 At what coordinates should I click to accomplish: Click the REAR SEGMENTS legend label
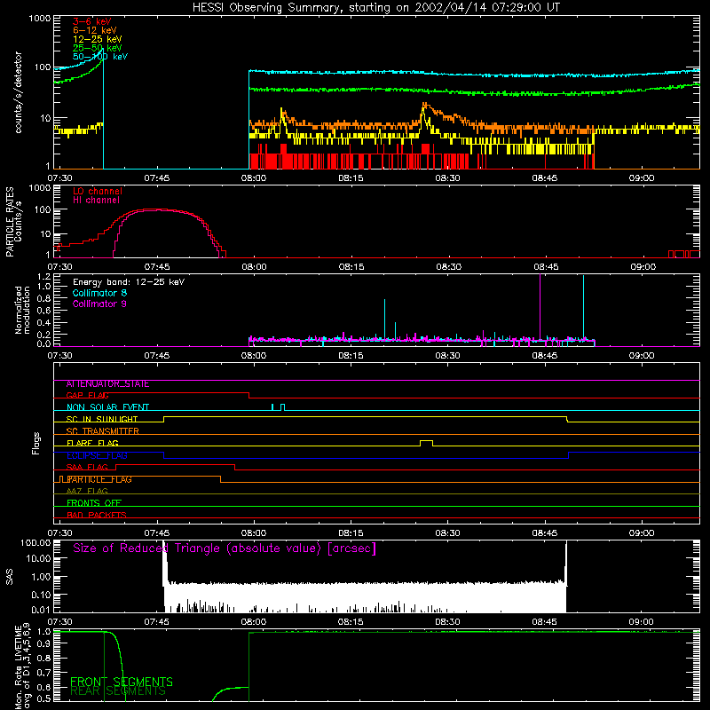pos(118,691)
